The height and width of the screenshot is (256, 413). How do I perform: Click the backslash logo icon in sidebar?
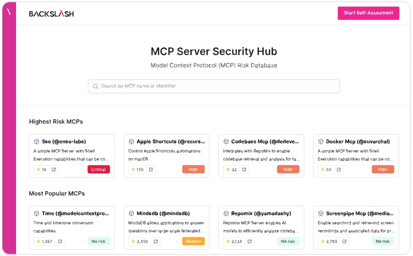click(9, 12)
